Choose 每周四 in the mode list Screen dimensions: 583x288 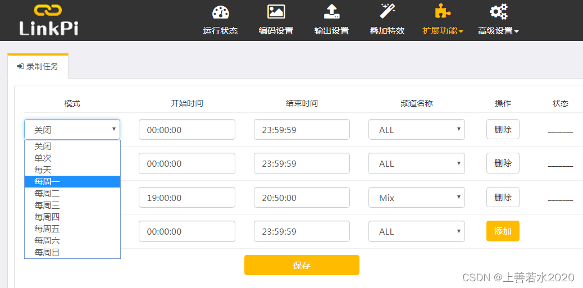pos(72,217)
